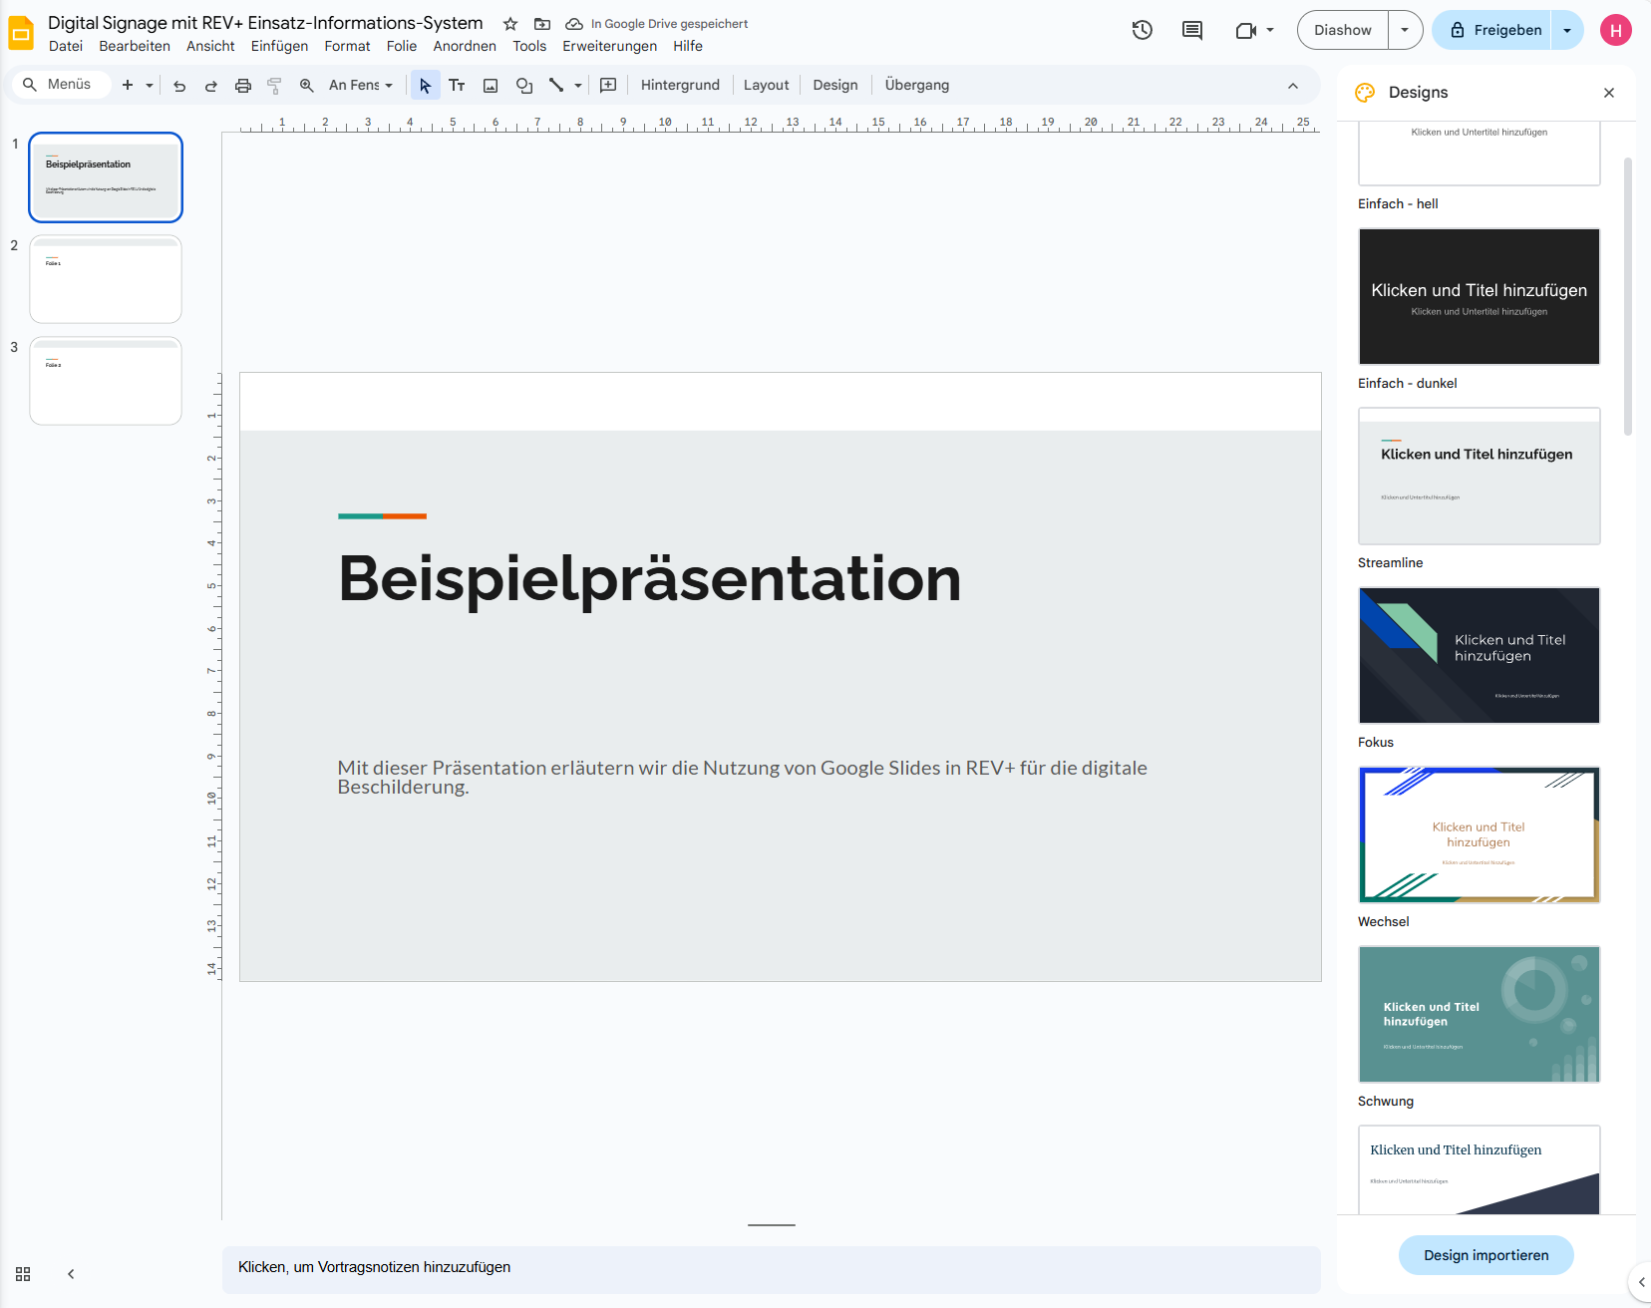Open the Diashow dropdown arrow
1651x1308 pixels.
(1405, 30)
